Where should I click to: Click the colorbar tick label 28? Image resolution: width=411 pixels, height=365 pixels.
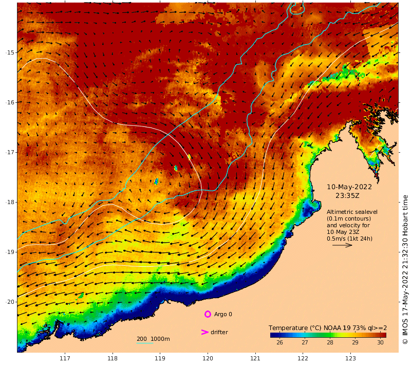point(330,342)
